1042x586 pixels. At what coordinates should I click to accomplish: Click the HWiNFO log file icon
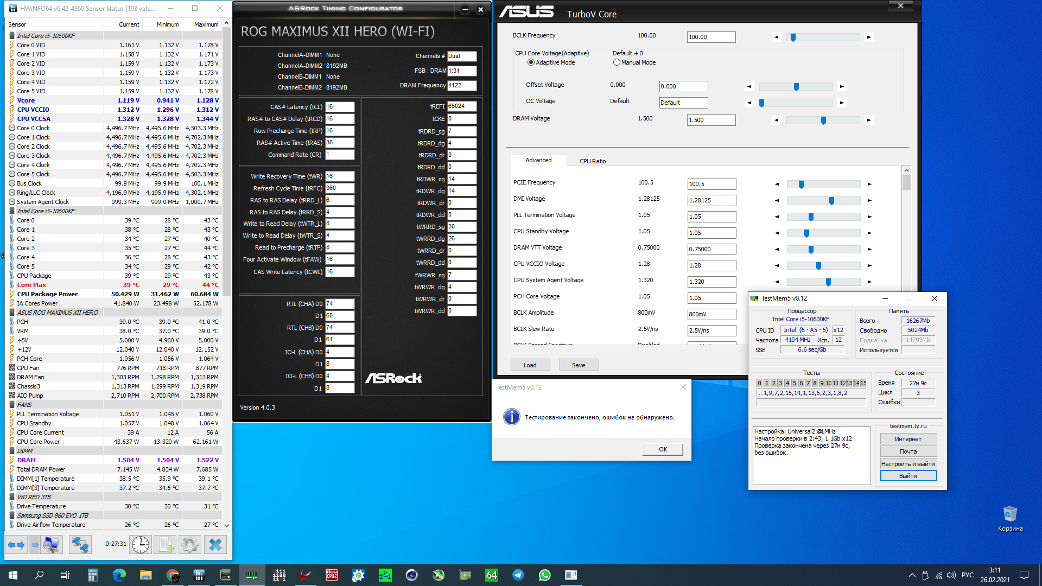(166, 544)
